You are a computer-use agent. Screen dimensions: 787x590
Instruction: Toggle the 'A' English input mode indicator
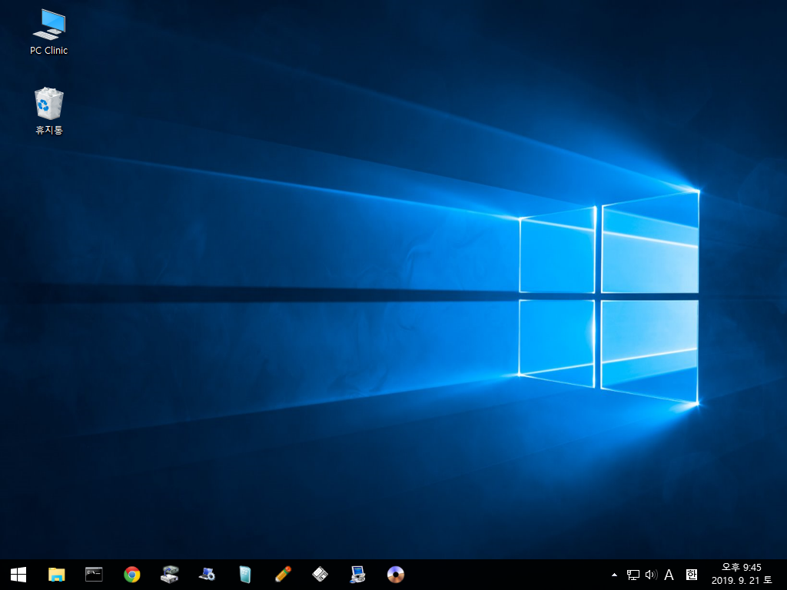(x=669, y=575)
